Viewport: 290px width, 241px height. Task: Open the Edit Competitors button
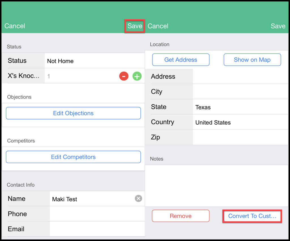coord(73,157)
